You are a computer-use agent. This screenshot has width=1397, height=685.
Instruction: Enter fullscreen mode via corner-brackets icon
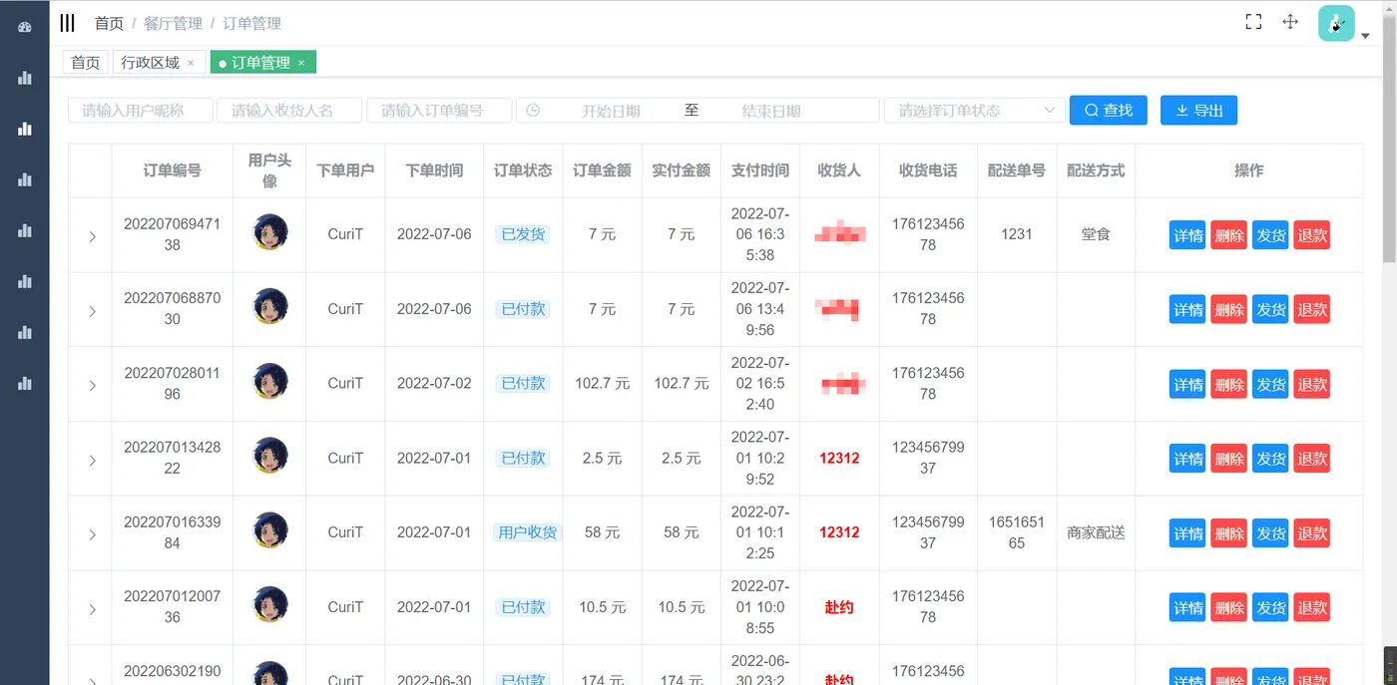point(1253,22)
